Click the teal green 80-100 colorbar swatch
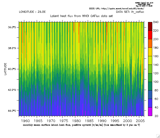Image resolution: width=160 pixels, height=138 pixels. click(x=150, y=86)
